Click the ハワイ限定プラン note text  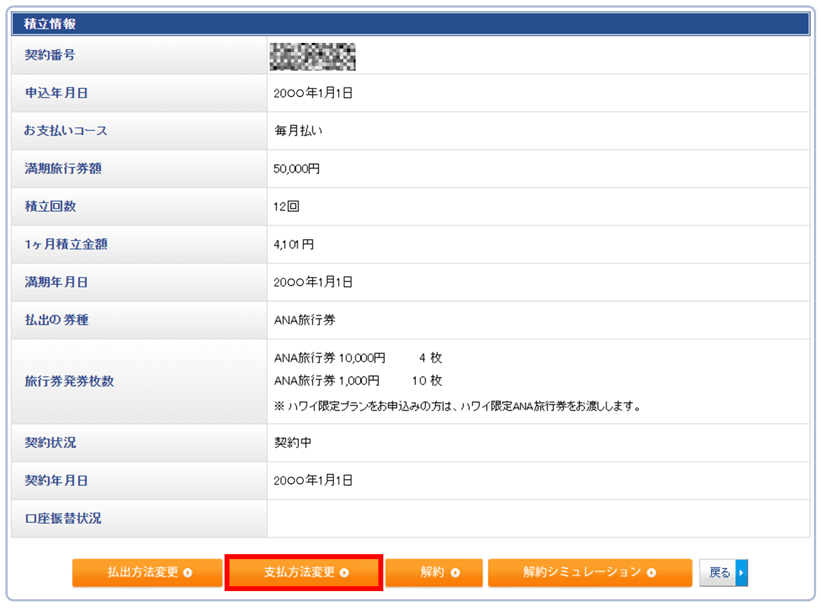point(458,406)
